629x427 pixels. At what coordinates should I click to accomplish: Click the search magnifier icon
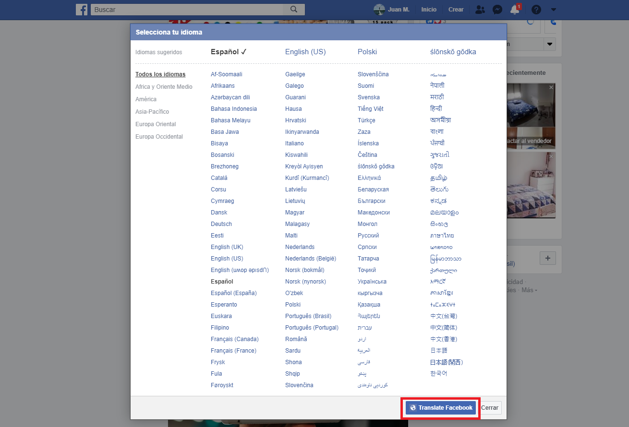point(294,10)
